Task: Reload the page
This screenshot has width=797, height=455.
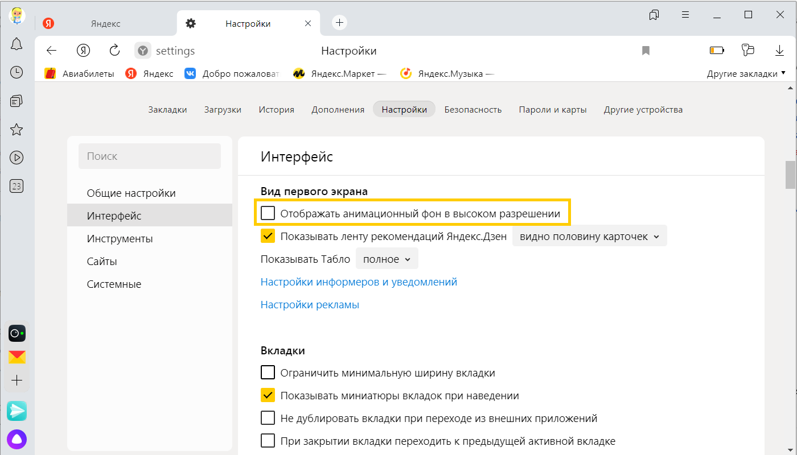Action: click(114, 51)
